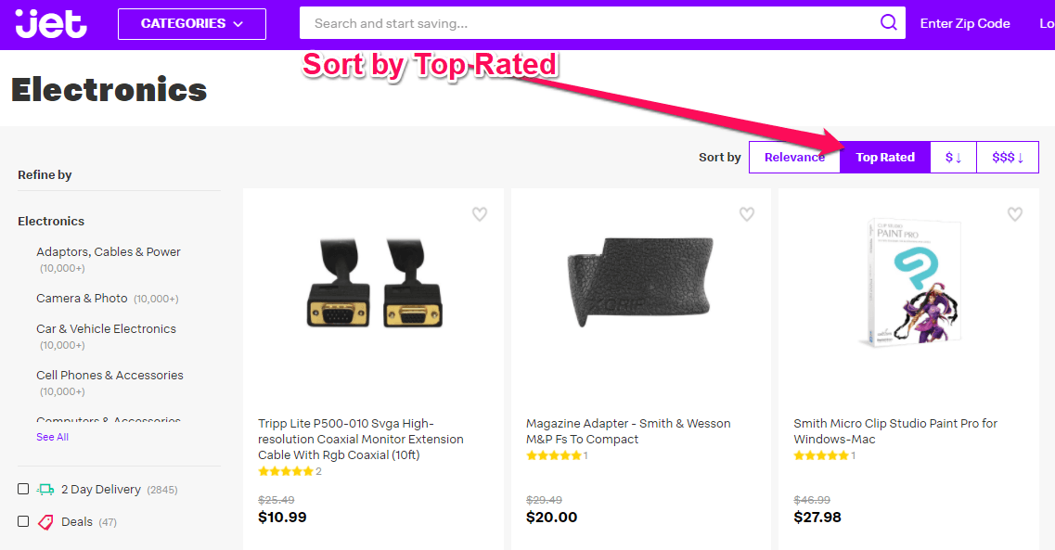Select the Top Rated sort option
1055x550 pixels.
885,158
